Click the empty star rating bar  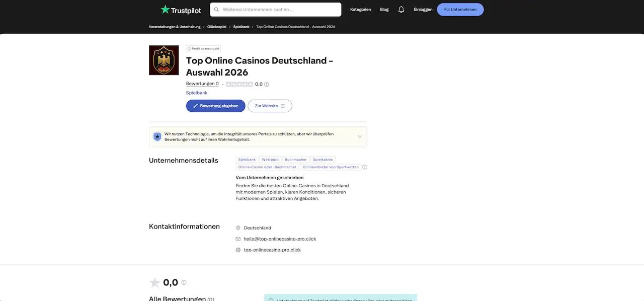tap(239, 84)
